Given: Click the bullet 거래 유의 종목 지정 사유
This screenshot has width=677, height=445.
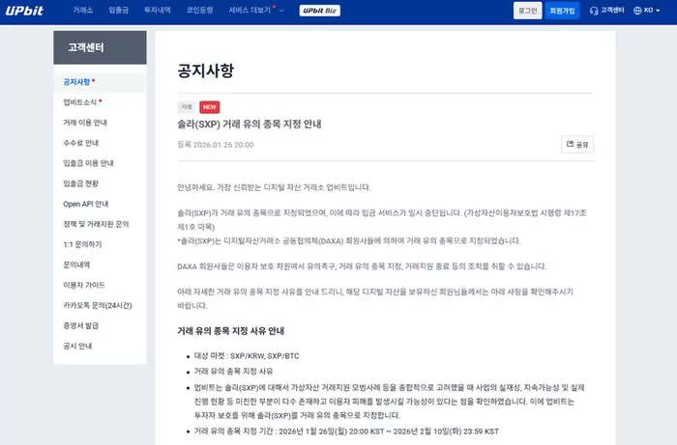Looking at the screenshot, I should [233, 371].
